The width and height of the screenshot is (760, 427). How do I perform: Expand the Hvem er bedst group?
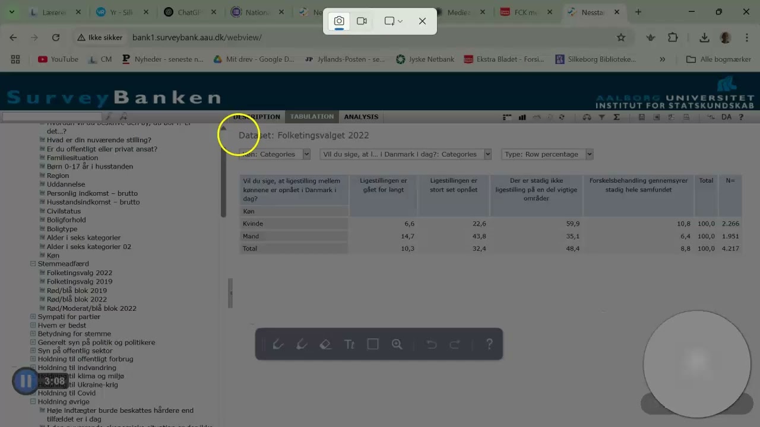33,325
